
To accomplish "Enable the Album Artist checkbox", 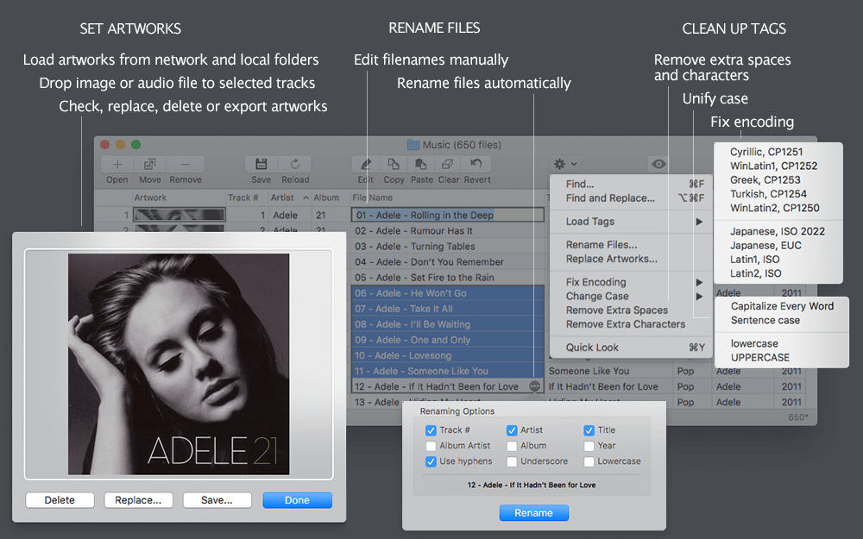I will pos(431,446).
